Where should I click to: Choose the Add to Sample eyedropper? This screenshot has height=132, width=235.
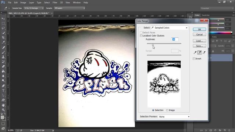tap(199, 52)
